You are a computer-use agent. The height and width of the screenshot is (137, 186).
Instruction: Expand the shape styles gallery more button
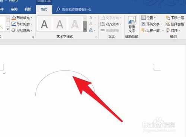(x=8, y=29)
